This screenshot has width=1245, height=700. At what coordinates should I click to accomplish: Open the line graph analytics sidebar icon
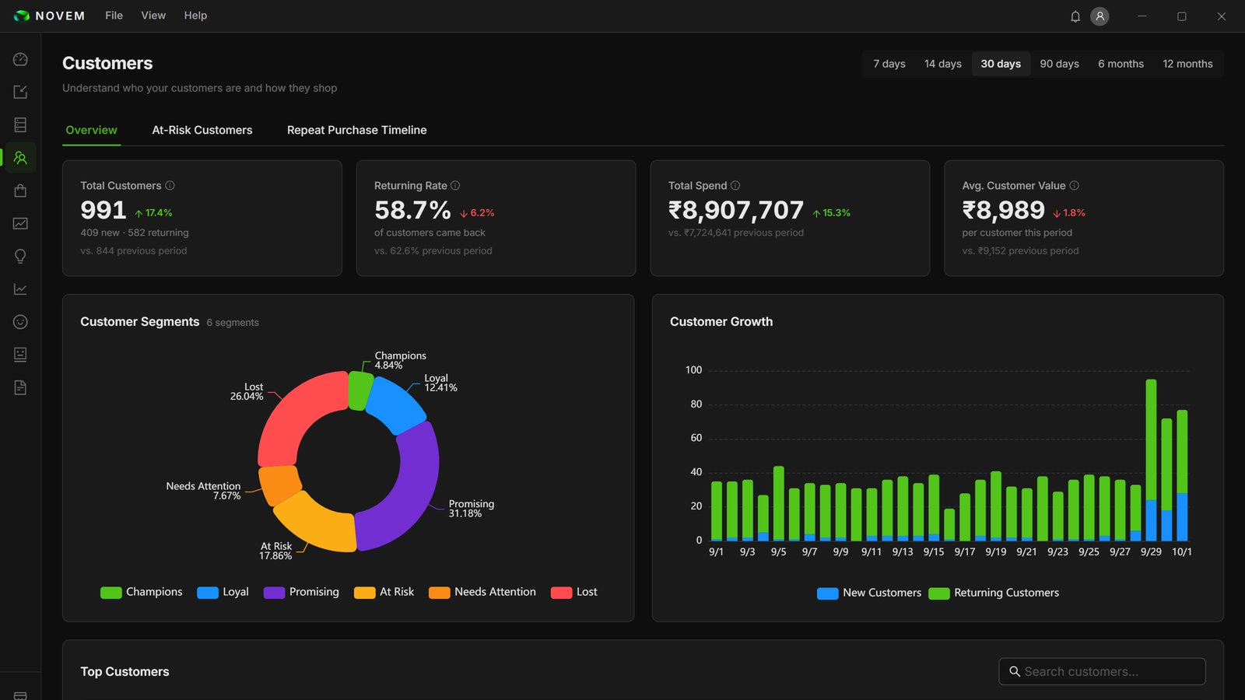(x=20, y=289)
